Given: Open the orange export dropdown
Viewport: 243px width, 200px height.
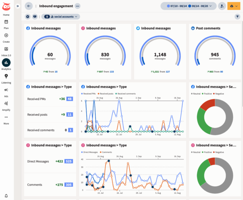Looking at the screenshot, I should tap(234, 6).
